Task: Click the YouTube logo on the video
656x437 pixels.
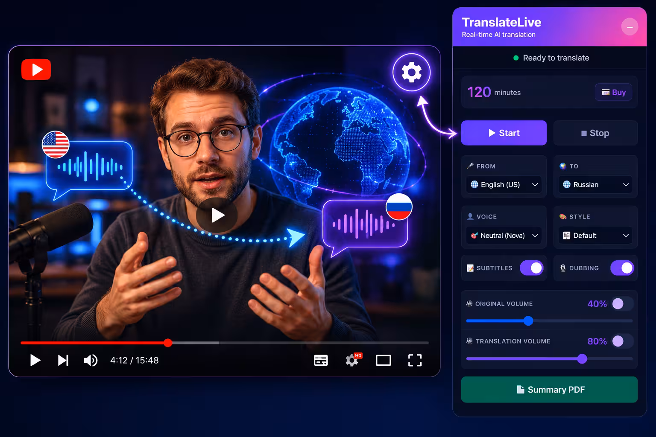Action: pyautogui.click(x=36, y=70)
